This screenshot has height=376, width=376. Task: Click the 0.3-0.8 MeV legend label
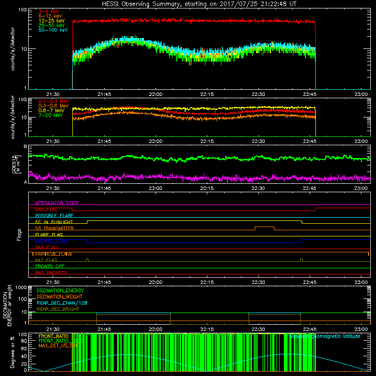point(54,106)
